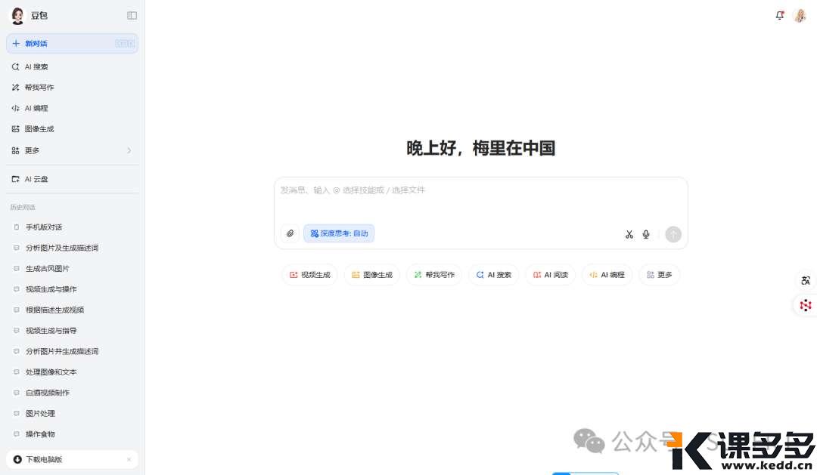The width and height of the screenshot is (817, 475).
Task: Toggle 深度思考: 自动 mode
Action: pyautogui.click(x=338, y=233)
